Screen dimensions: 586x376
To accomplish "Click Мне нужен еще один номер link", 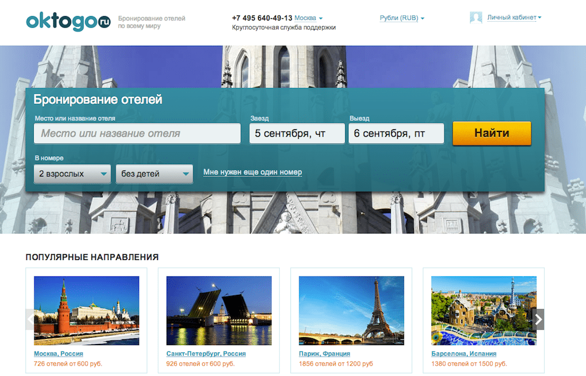I will pos(252,172).
